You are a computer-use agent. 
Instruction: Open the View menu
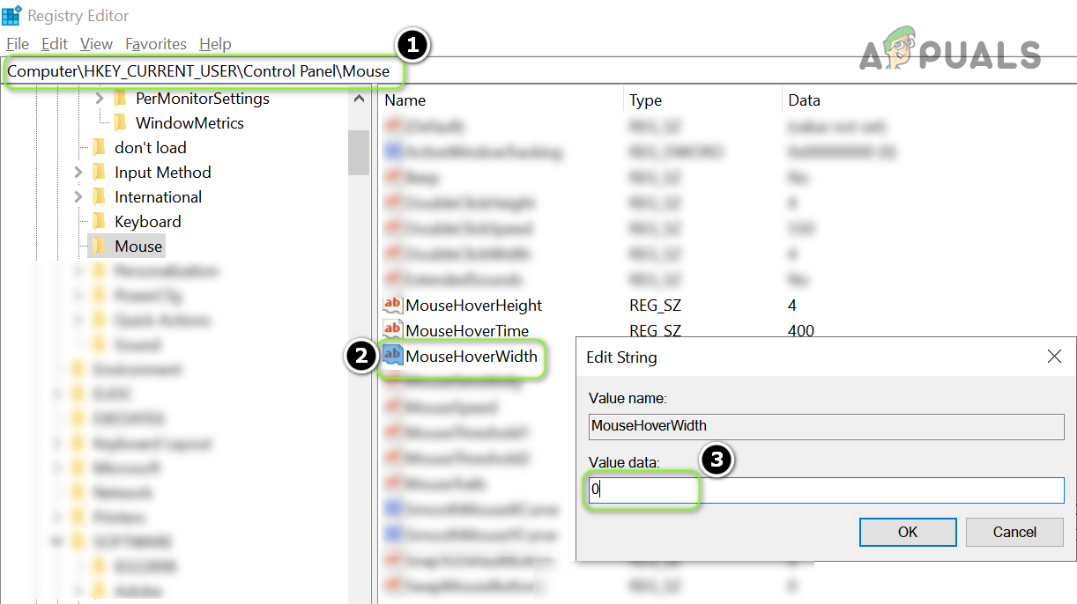96,44
